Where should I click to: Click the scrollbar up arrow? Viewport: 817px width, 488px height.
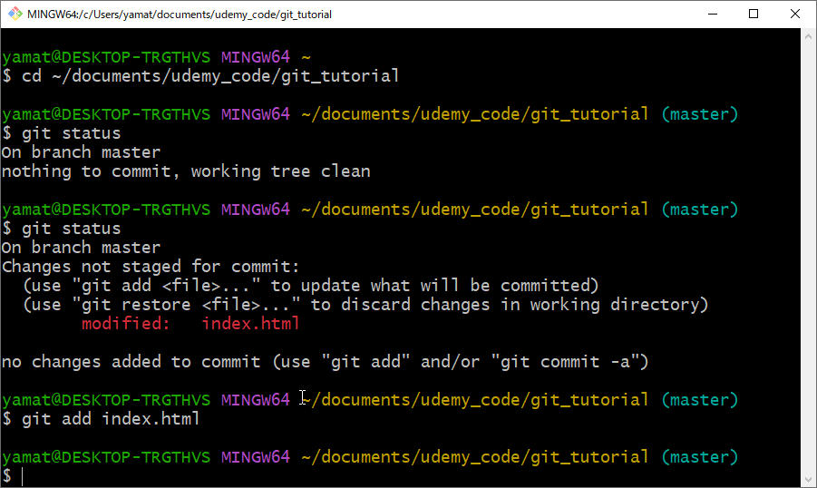coord(808,36)
